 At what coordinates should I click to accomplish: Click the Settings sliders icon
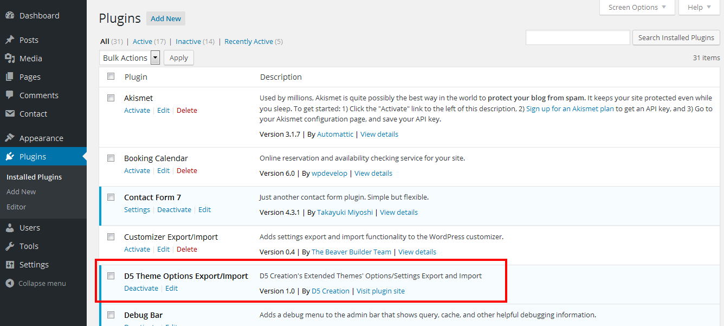pyautogui.click(x=10, y=264)
